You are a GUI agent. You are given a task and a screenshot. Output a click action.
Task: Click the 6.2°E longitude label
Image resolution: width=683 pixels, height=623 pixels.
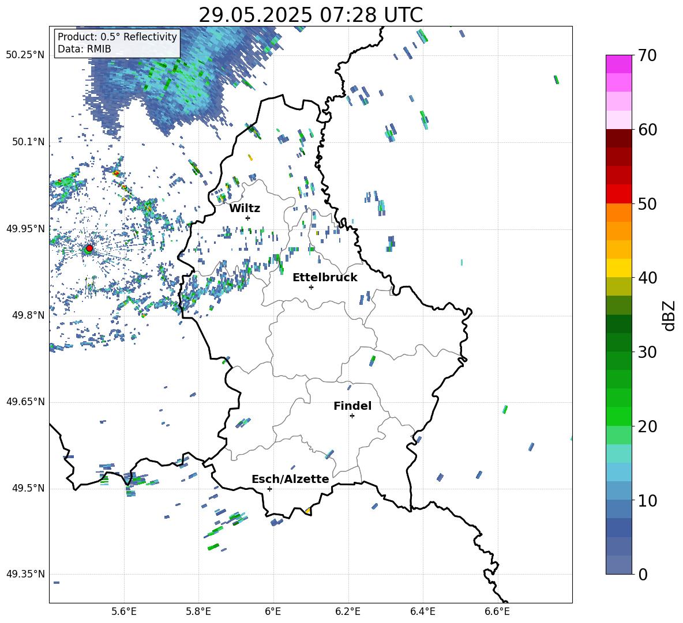[x=348, y=611]
